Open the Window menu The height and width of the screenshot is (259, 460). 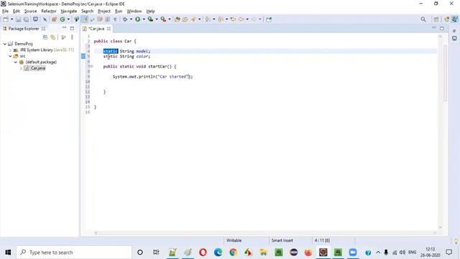134,12
